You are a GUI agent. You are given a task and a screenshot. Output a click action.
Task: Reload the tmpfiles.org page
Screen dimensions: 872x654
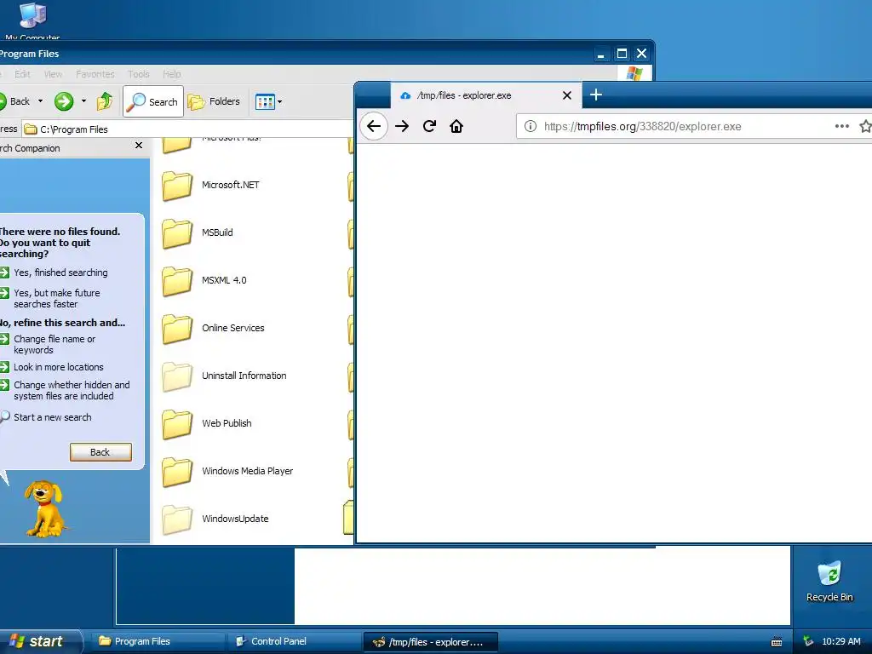[429, 126]
